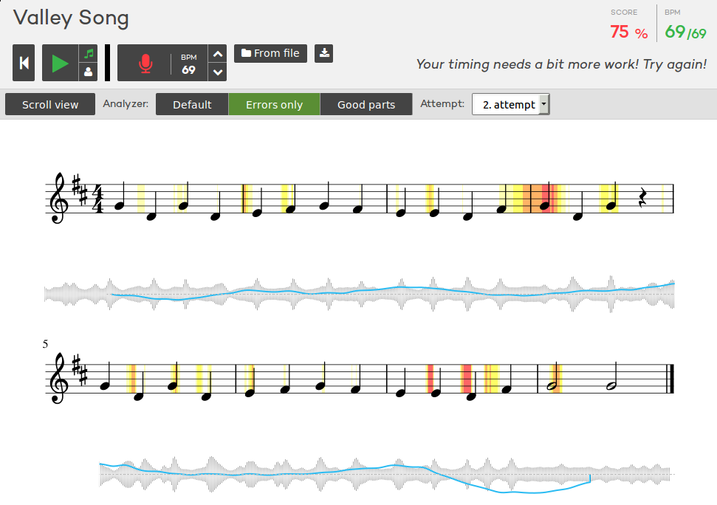Toggle the music note playback option

89,54
